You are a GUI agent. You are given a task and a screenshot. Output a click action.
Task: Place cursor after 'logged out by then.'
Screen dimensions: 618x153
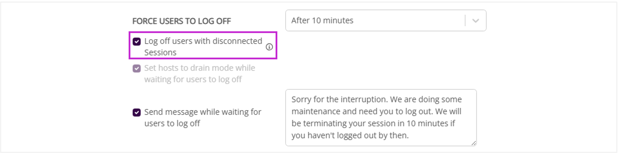point(409,135)
